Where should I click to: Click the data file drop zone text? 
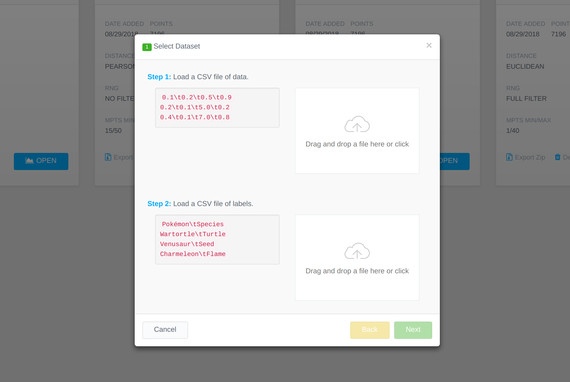coord(357,144)
